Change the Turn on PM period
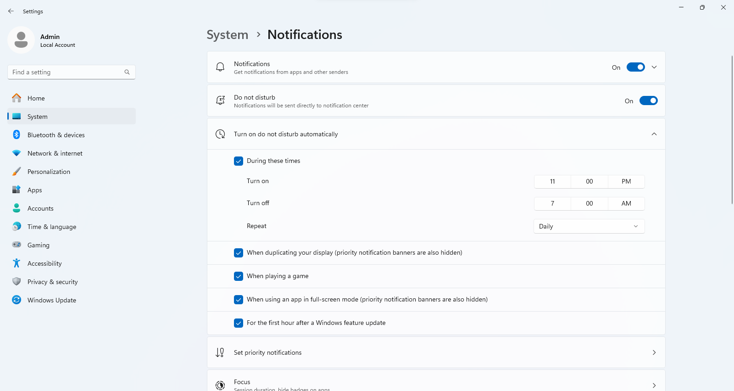The width and height of the screenshot is (734, 391). point(626,181)
